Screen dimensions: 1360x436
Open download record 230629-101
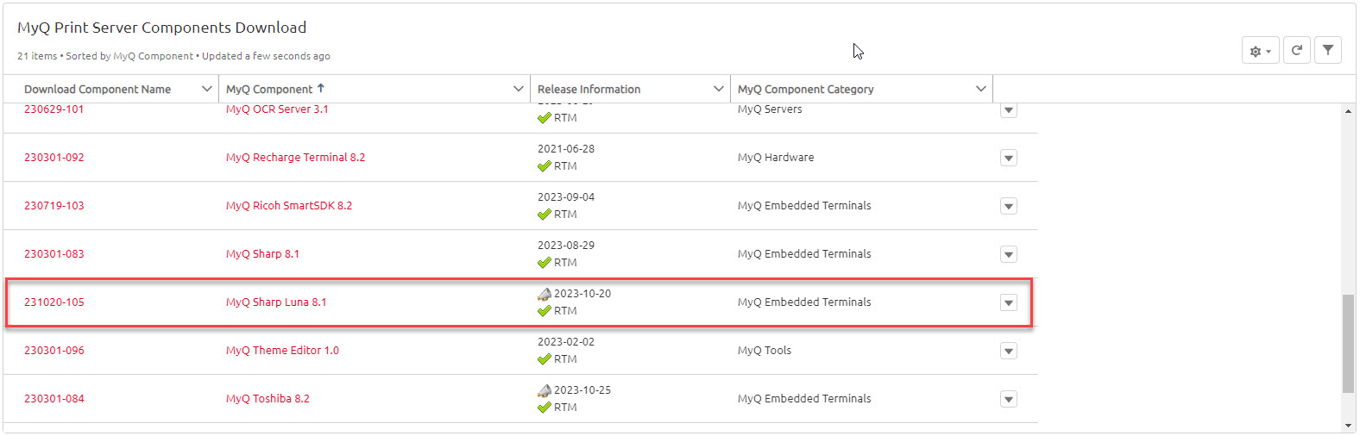click(x=54, y=109)
